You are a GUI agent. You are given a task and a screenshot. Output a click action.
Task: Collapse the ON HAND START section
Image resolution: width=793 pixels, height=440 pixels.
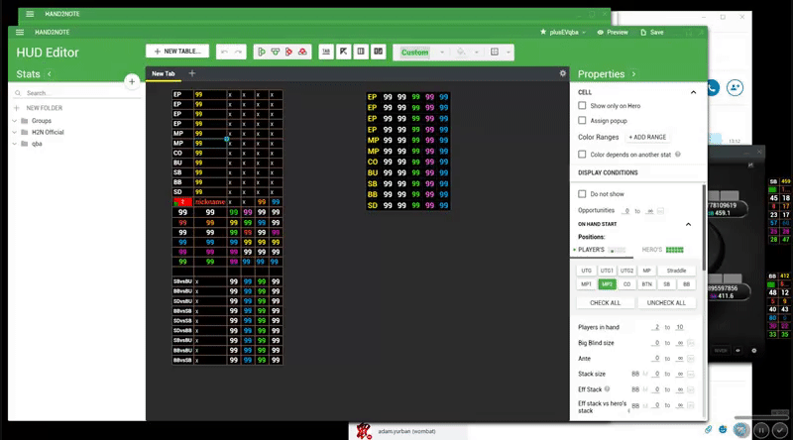click(688, 224)
